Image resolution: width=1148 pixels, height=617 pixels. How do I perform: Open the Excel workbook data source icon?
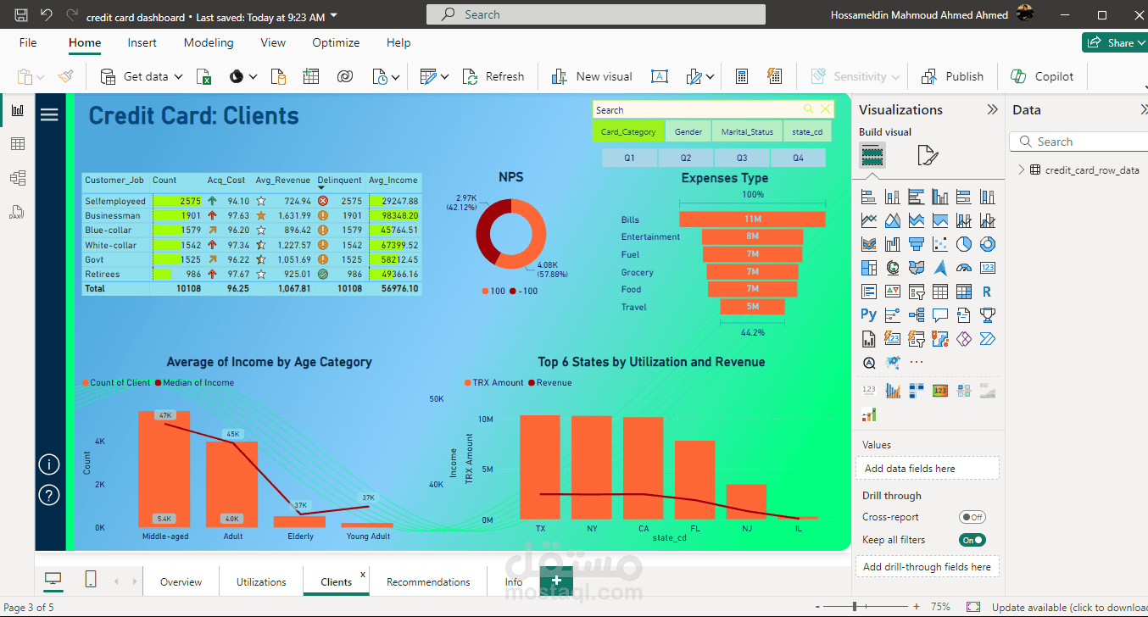pyautogui.click(x=204, y=77)
